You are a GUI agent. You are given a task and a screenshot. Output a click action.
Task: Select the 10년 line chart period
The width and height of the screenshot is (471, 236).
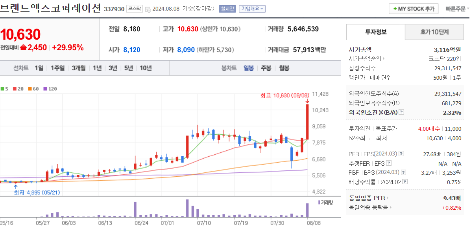pyautogui.click(x=146, y=68)
